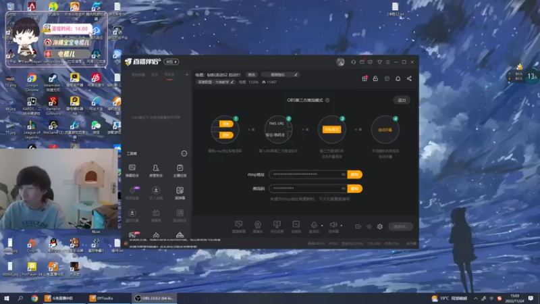Viewport: 540px width, 304px height.
Task: Collapse the toolbox panel with the round button
Action: 184,153
